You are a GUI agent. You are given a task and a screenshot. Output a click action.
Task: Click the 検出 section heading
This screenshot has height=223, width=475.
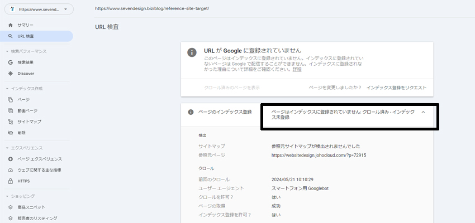(x=202, y=135)
